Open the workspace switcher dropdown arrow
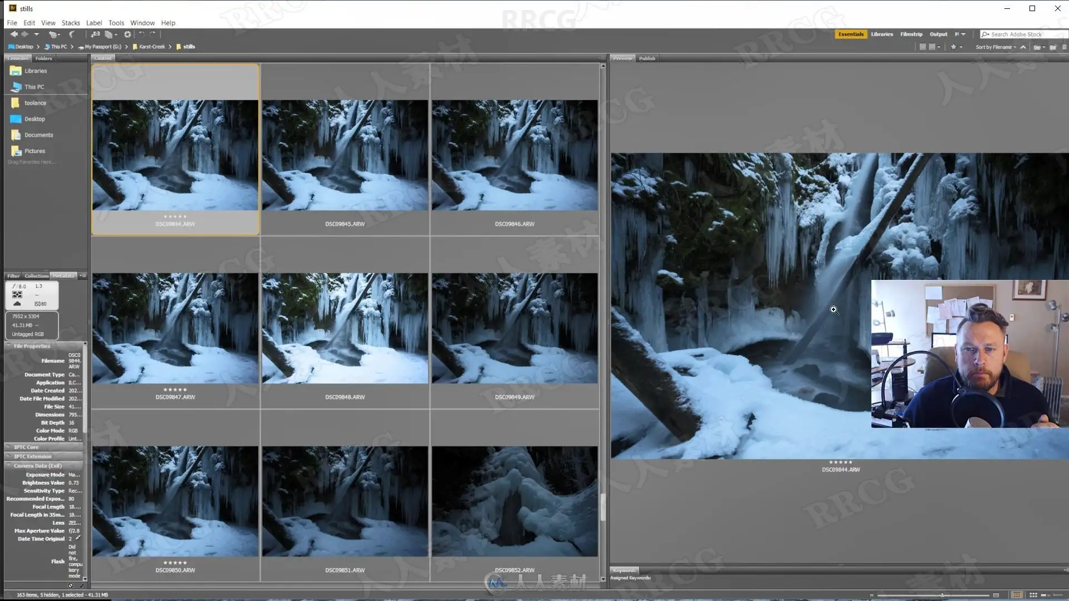The height and width of the screenshot is (601, 1069). click(963, 35)
